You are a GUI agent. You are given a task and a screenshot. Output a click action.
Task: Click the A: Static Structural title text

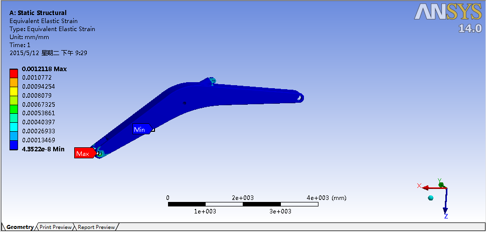coord(38,13)
